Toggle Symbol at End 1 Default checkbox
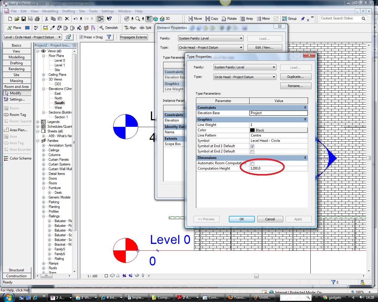378x302 pixels. point(252,146)
